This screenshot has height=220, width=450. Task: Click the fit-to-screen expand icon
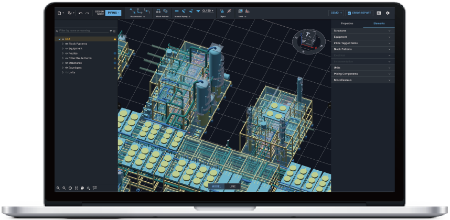click(x=77, y=188)
